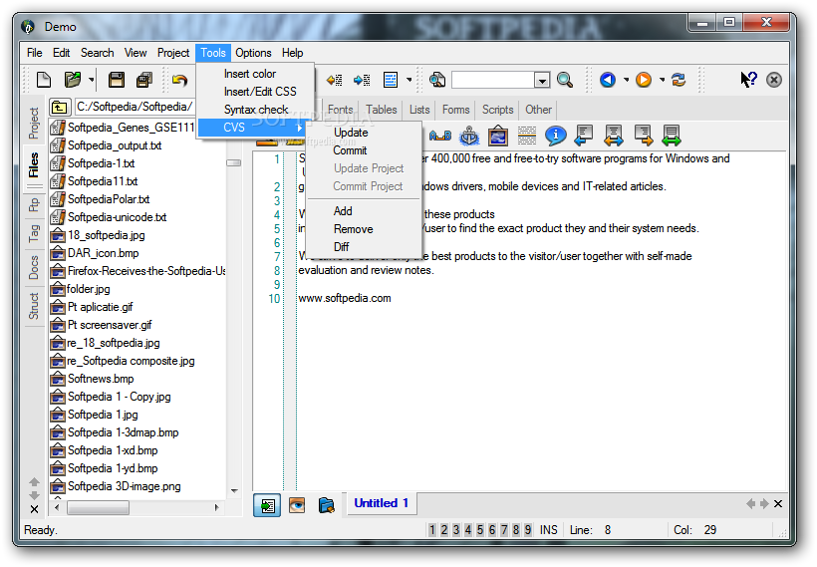The image size is (817, 567).
Task: Insert an anchor with the anchor icon
Action: click(469, 136)
